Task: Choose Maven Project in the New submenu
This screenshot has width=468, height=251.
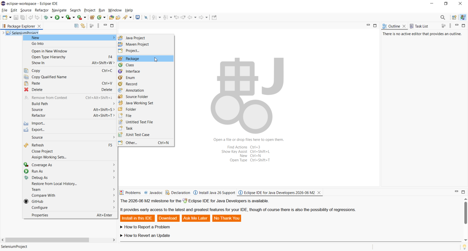Action: (x=146, y=44)
